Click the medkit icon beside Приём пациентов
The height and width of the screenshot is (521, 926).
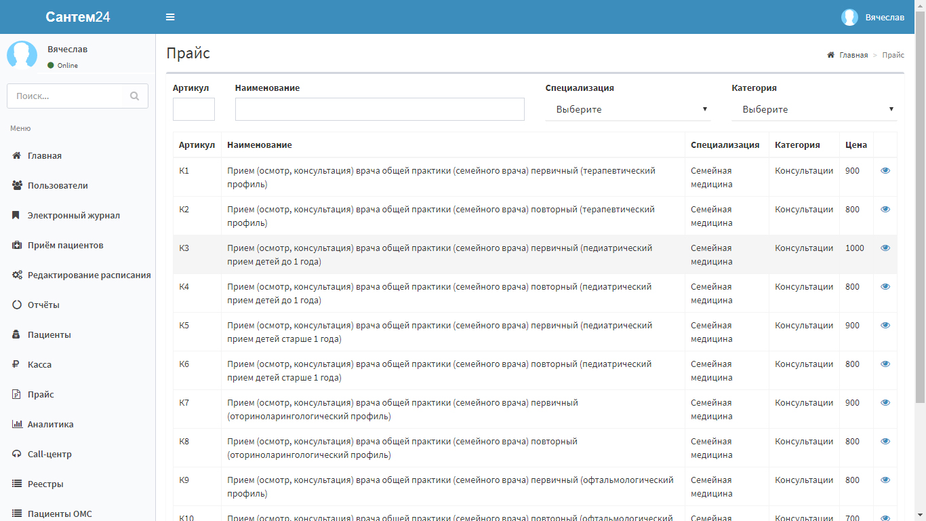pos(17,245)
